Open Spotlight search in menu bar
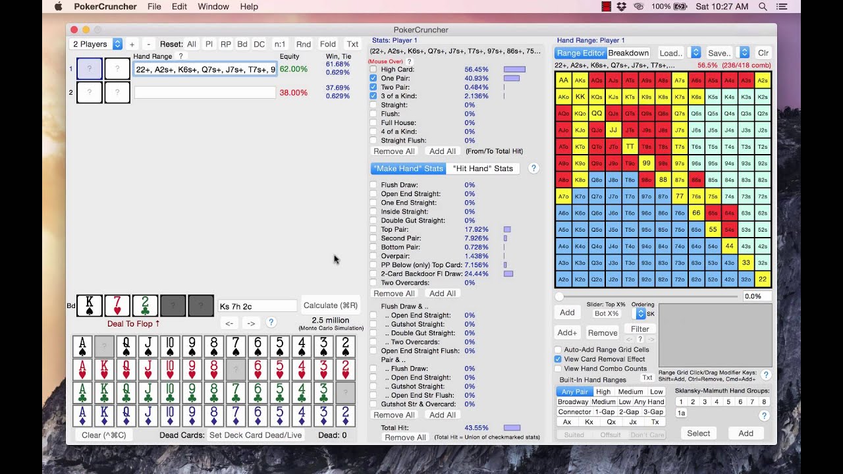 coord(763,7)
